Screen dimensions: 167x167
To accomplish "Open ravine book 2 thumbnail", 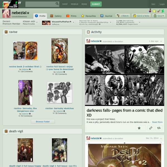I will point(25,51).
